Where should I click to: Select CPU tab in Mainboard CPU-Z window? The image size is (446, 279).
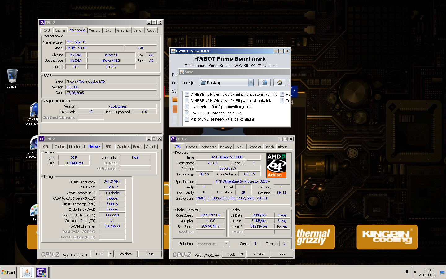[x=47, y=30]
